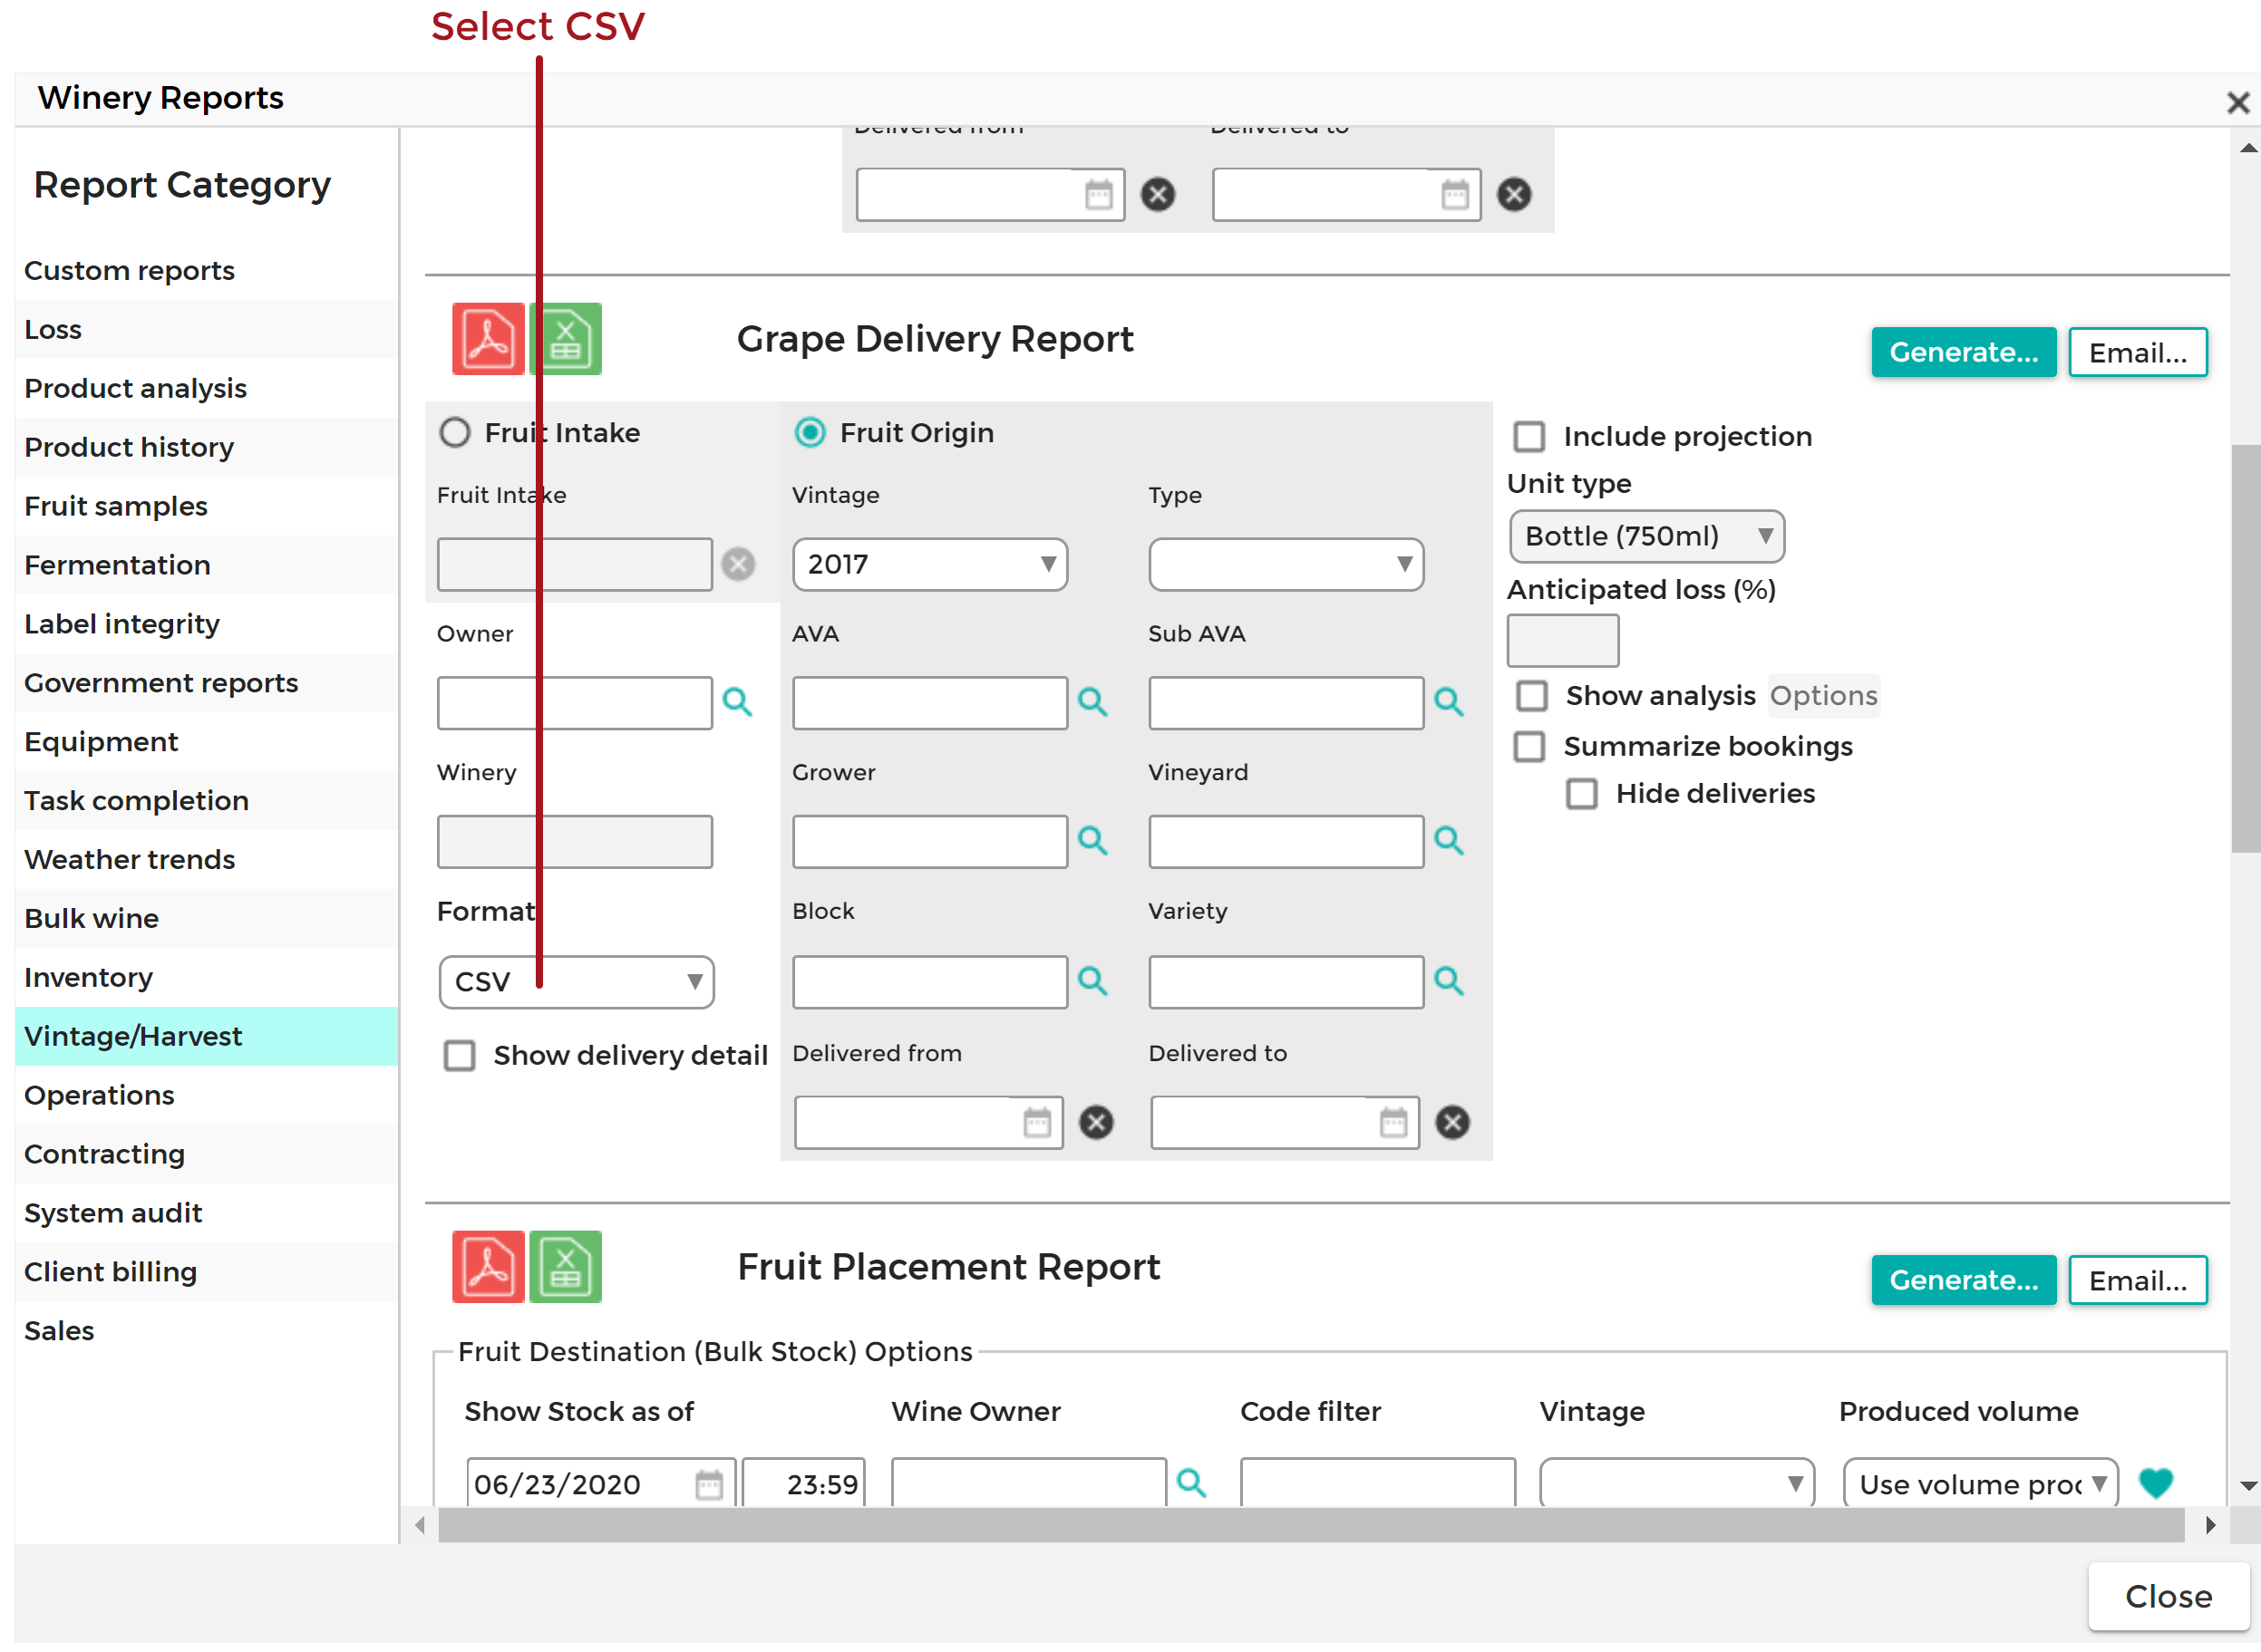Select the Client billing category
2261x1652 pixels.
tap(207, 1272)
